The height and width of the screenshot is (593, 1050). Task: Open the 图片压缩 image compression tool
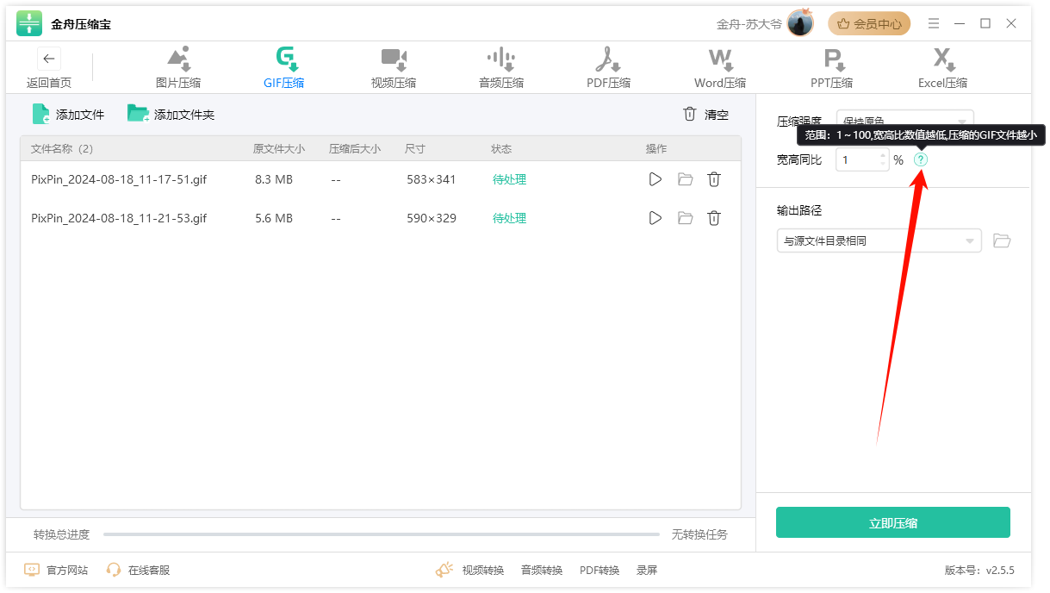pyautogui.click(x=178, y=68)
